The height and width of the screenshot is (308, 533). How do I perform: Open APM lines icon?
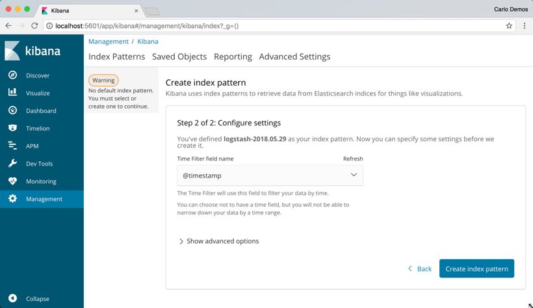(12, 146)
